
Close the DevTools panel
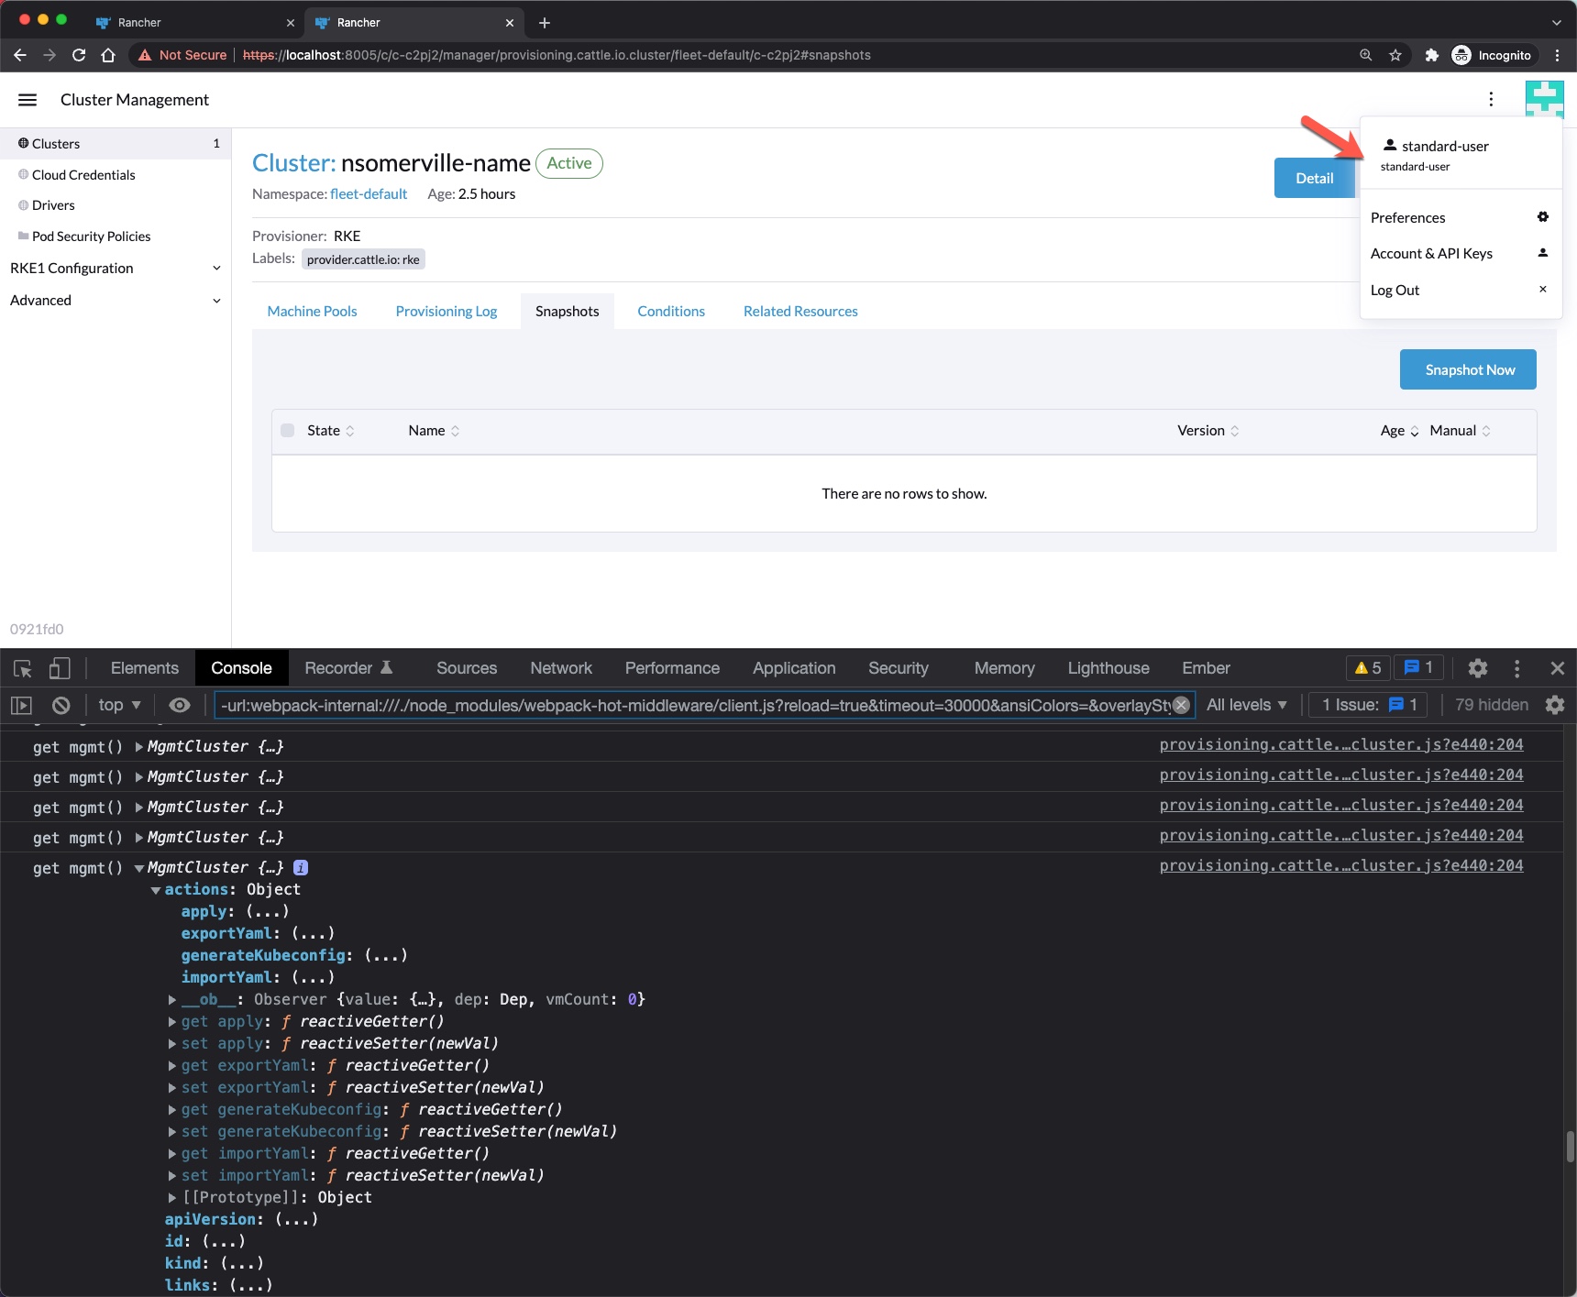tap(1558, 668)
